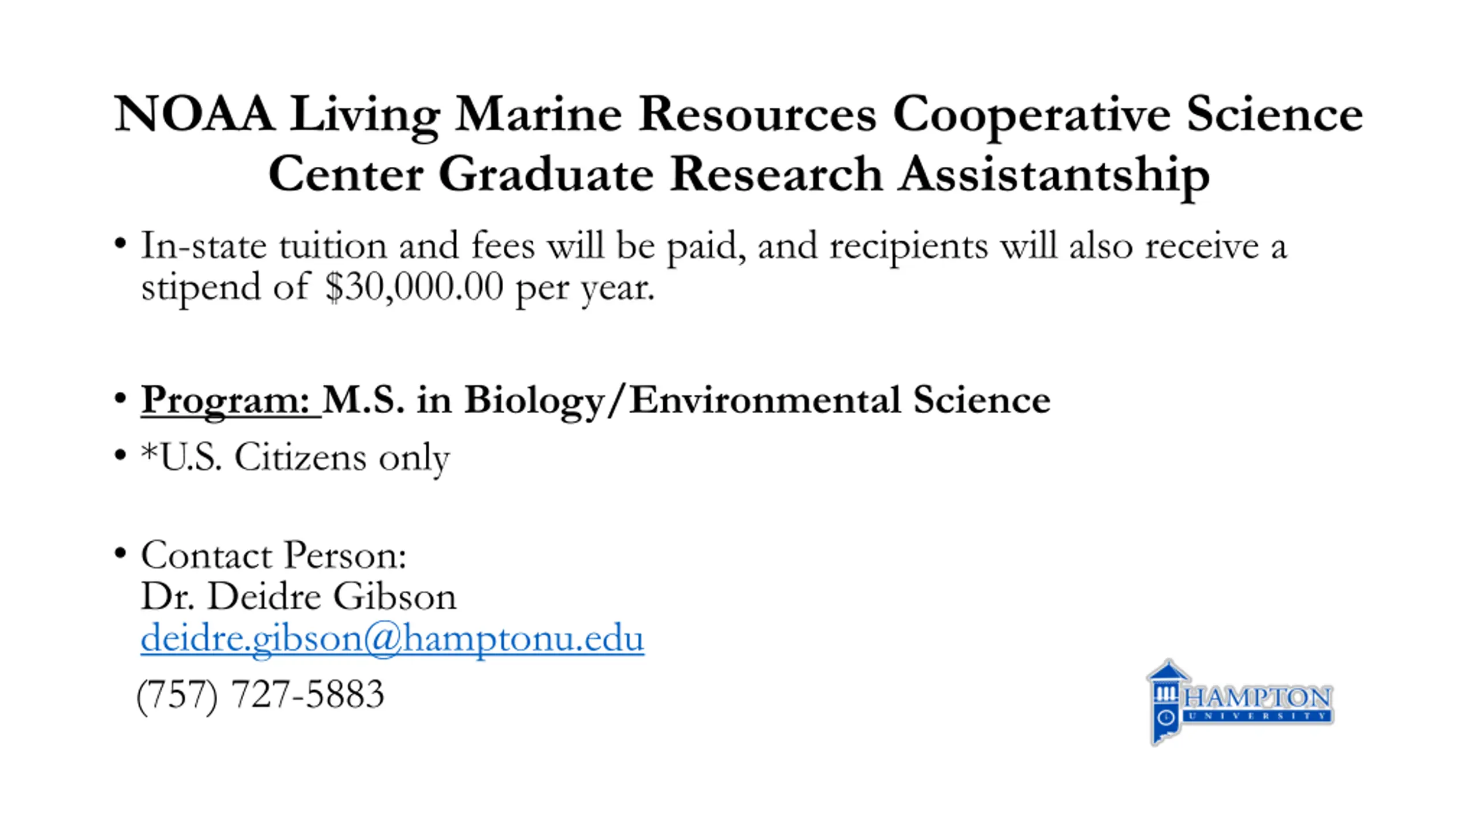Click the bullet before Contact Person
1479x831 pixels.
pyautogui.click(x=120, y=553)
